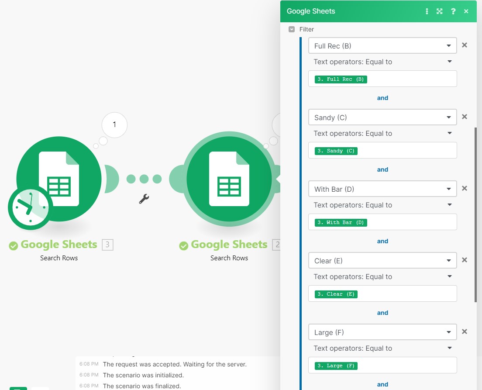The width and height of the screenshot is (482, 390).
Task: Expand the Google Sheets panel to fullscreen
Action: tap(440, 11)
